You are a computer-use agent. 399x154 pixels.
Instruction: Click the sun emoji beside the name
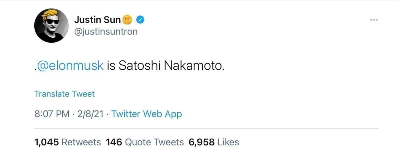[127, 20]
